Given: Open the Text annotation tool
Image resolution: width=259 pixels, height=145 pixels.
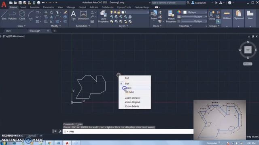Looking at the screenshot, I should [x=73, y=15].
